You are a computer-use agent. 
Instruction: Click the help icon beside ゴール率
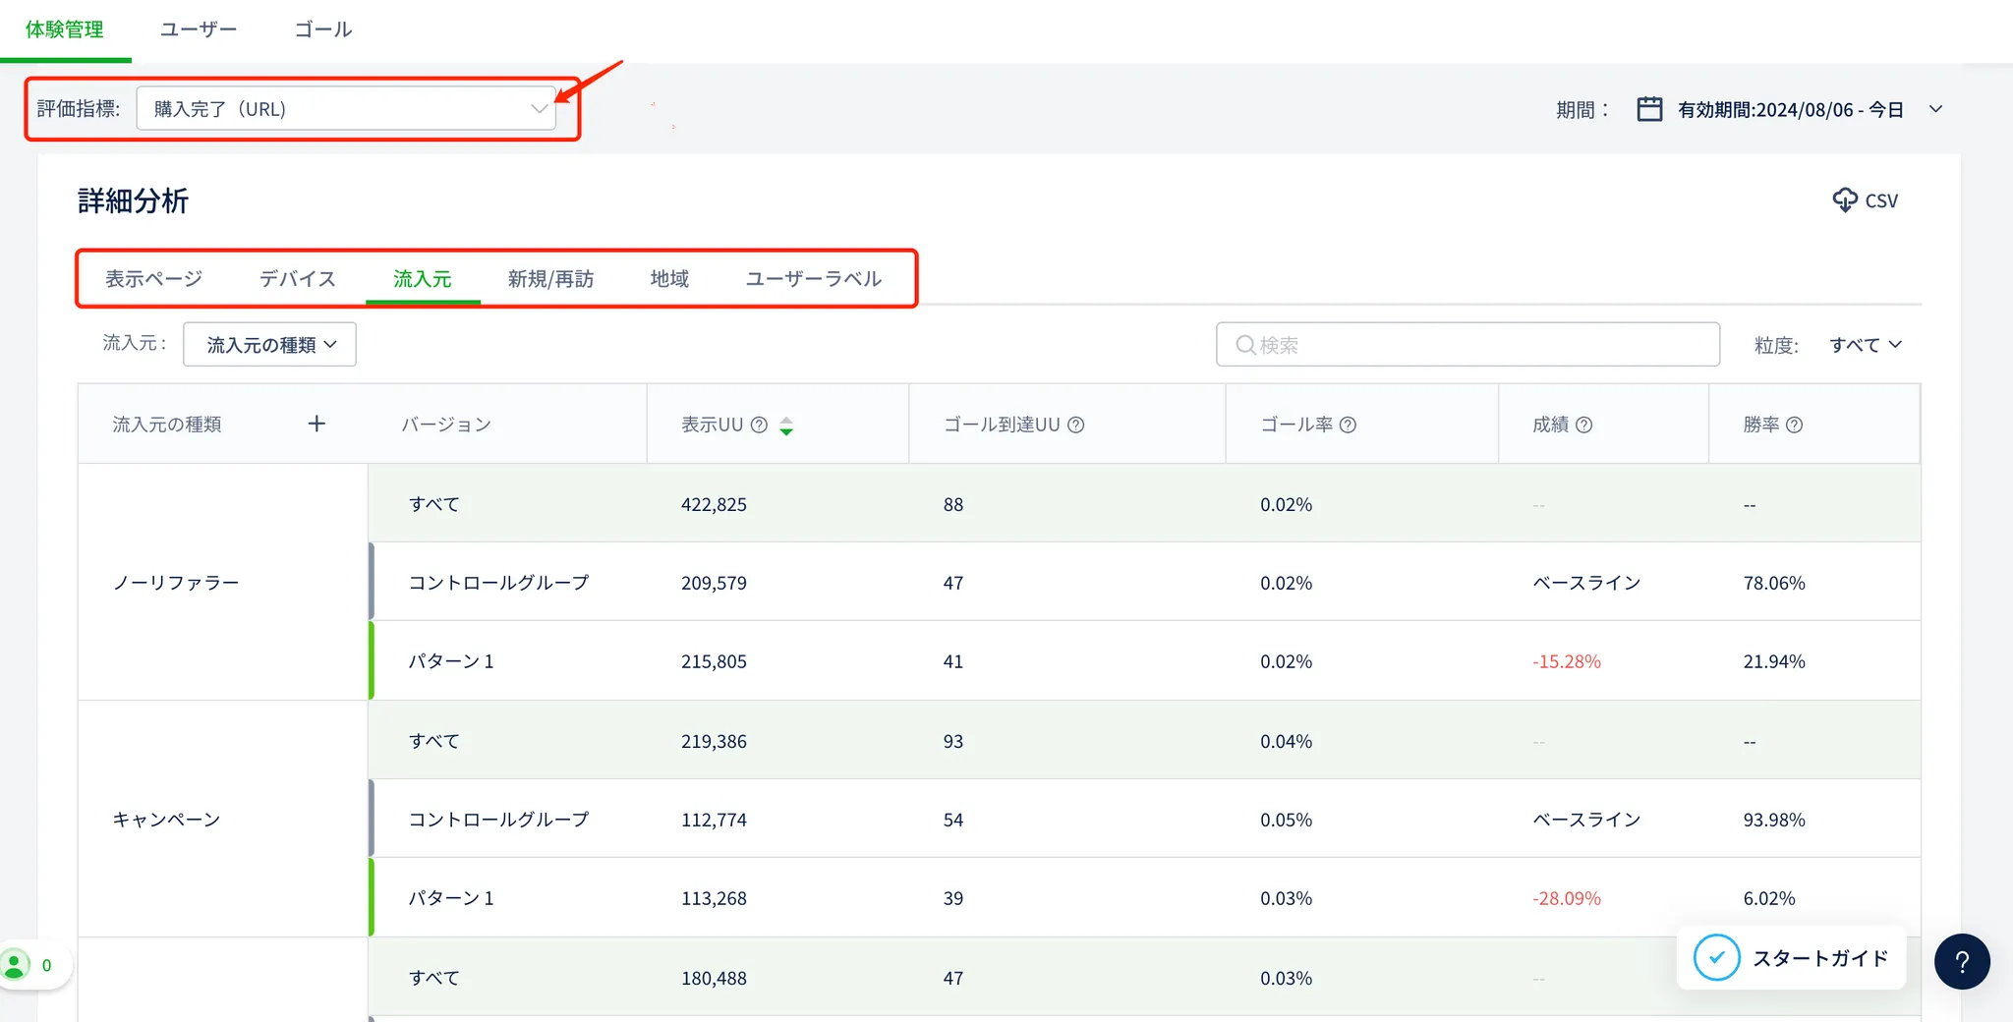tap(1348, 425)
